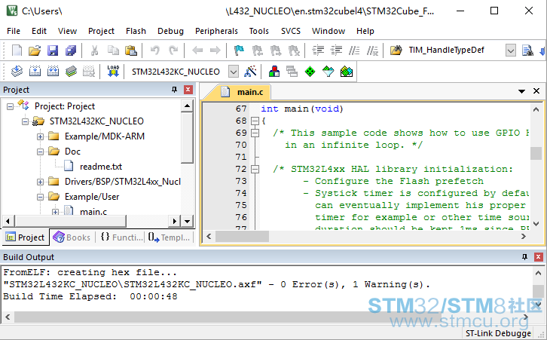This screenshot has width=547, height=340.
Task: Collapse the Example/User folder
Action: tap(40, 197)
